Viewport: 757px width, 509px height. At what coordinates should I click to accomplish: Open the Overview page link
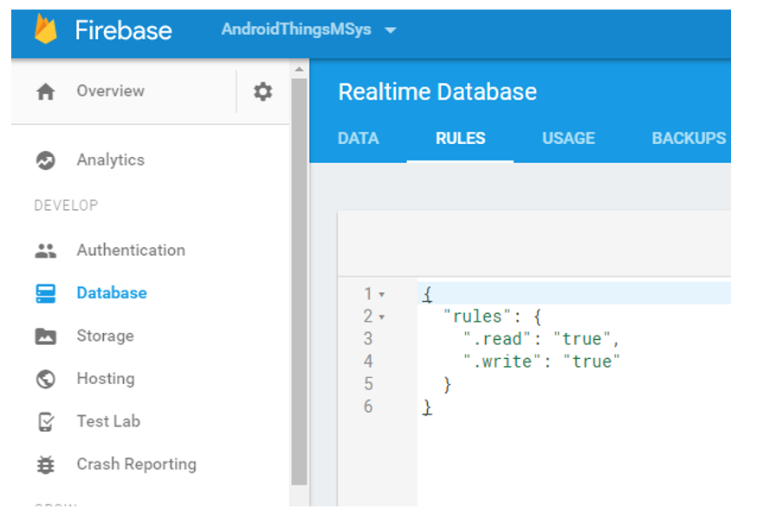click(x=111, y=91)
